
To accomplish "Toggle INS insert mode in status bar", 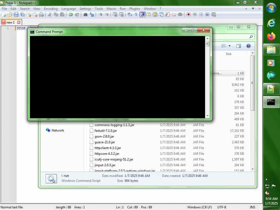I will 252,207.
